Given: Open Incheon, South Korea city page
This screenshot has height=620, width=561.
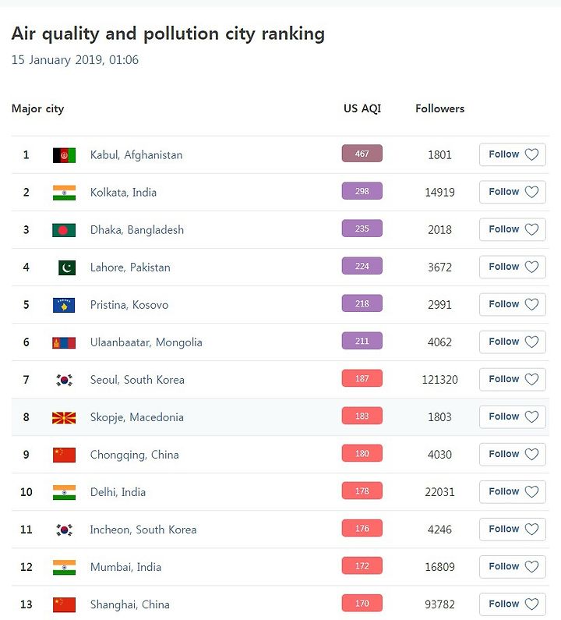Looking at the screenshot, I should (x=143, y=530).
